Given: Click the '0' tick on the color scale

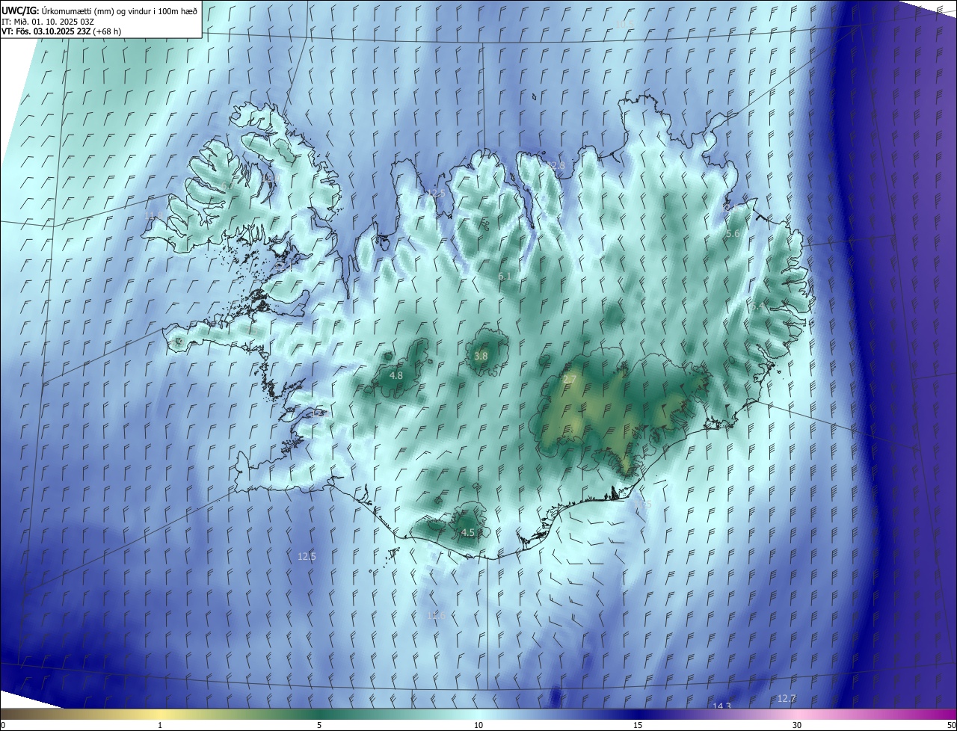Looking at the screenshot, I should pyautogui.click(x=3, y=726).
